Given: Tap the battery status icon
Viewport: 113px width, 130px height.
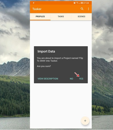Looking at the screenshot, I should click(82, 3).
